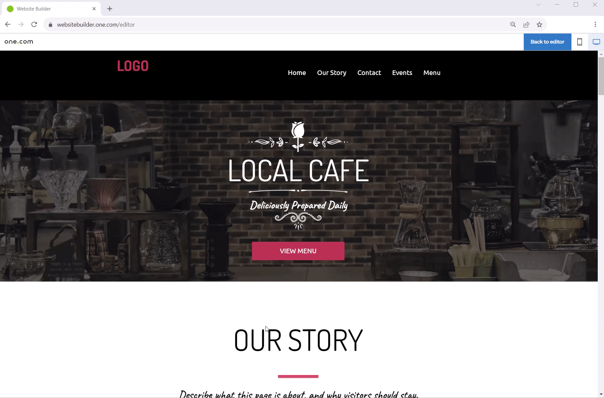This screenshot has height=398, width=604.
Task: Open a new browser tab
Action: tap(110, 9)
